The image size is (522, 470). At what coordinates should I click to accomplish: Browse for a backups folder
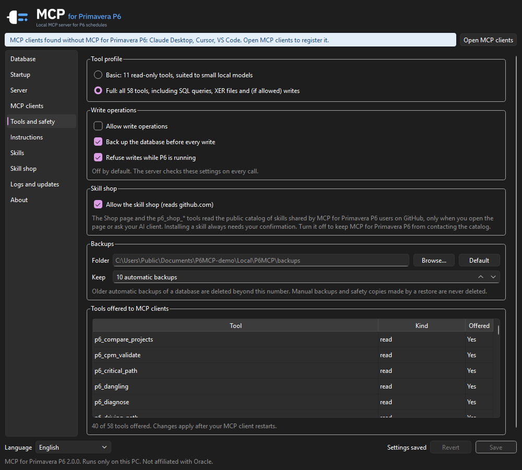click(x=434, y=261)
